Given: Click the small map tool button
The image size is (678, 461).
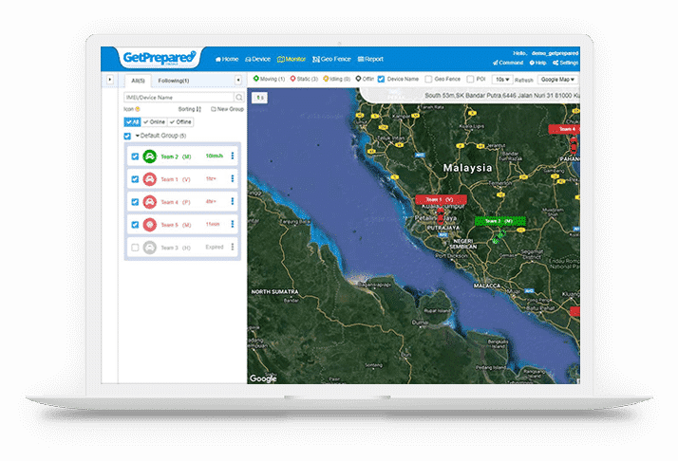Looking at the screenshot, I should point(259,98).
